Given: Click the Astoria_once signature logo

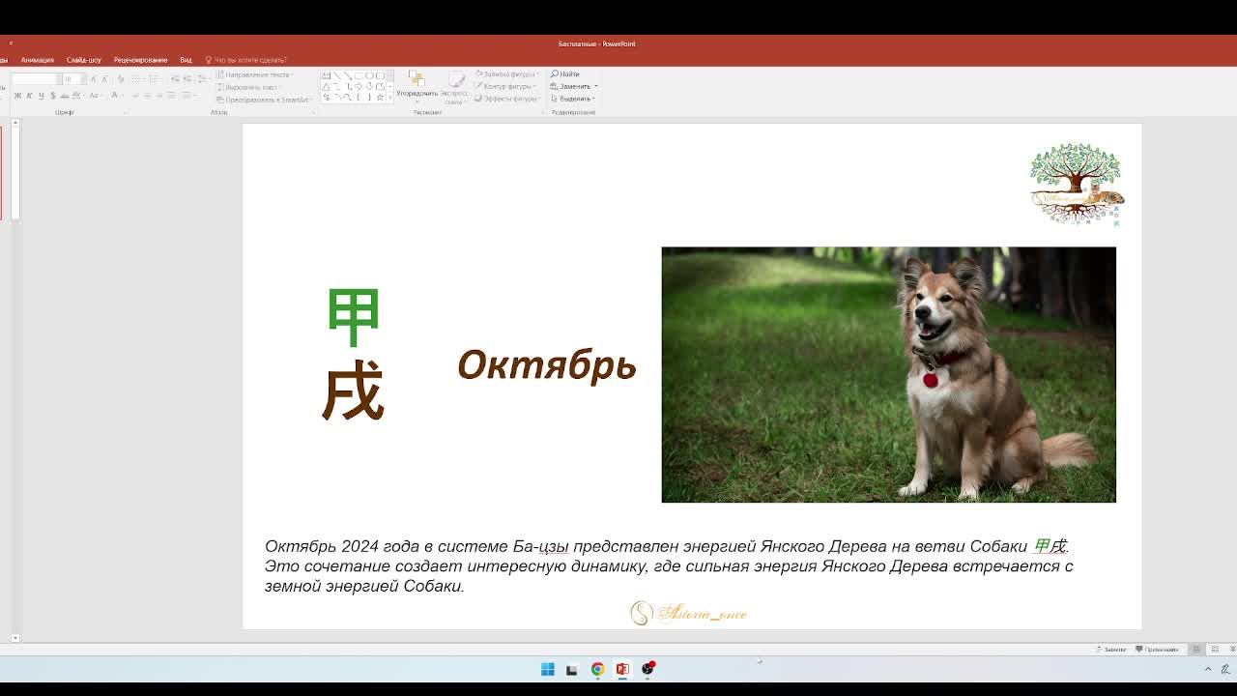Looking at the screenshot, I should 688,613.
